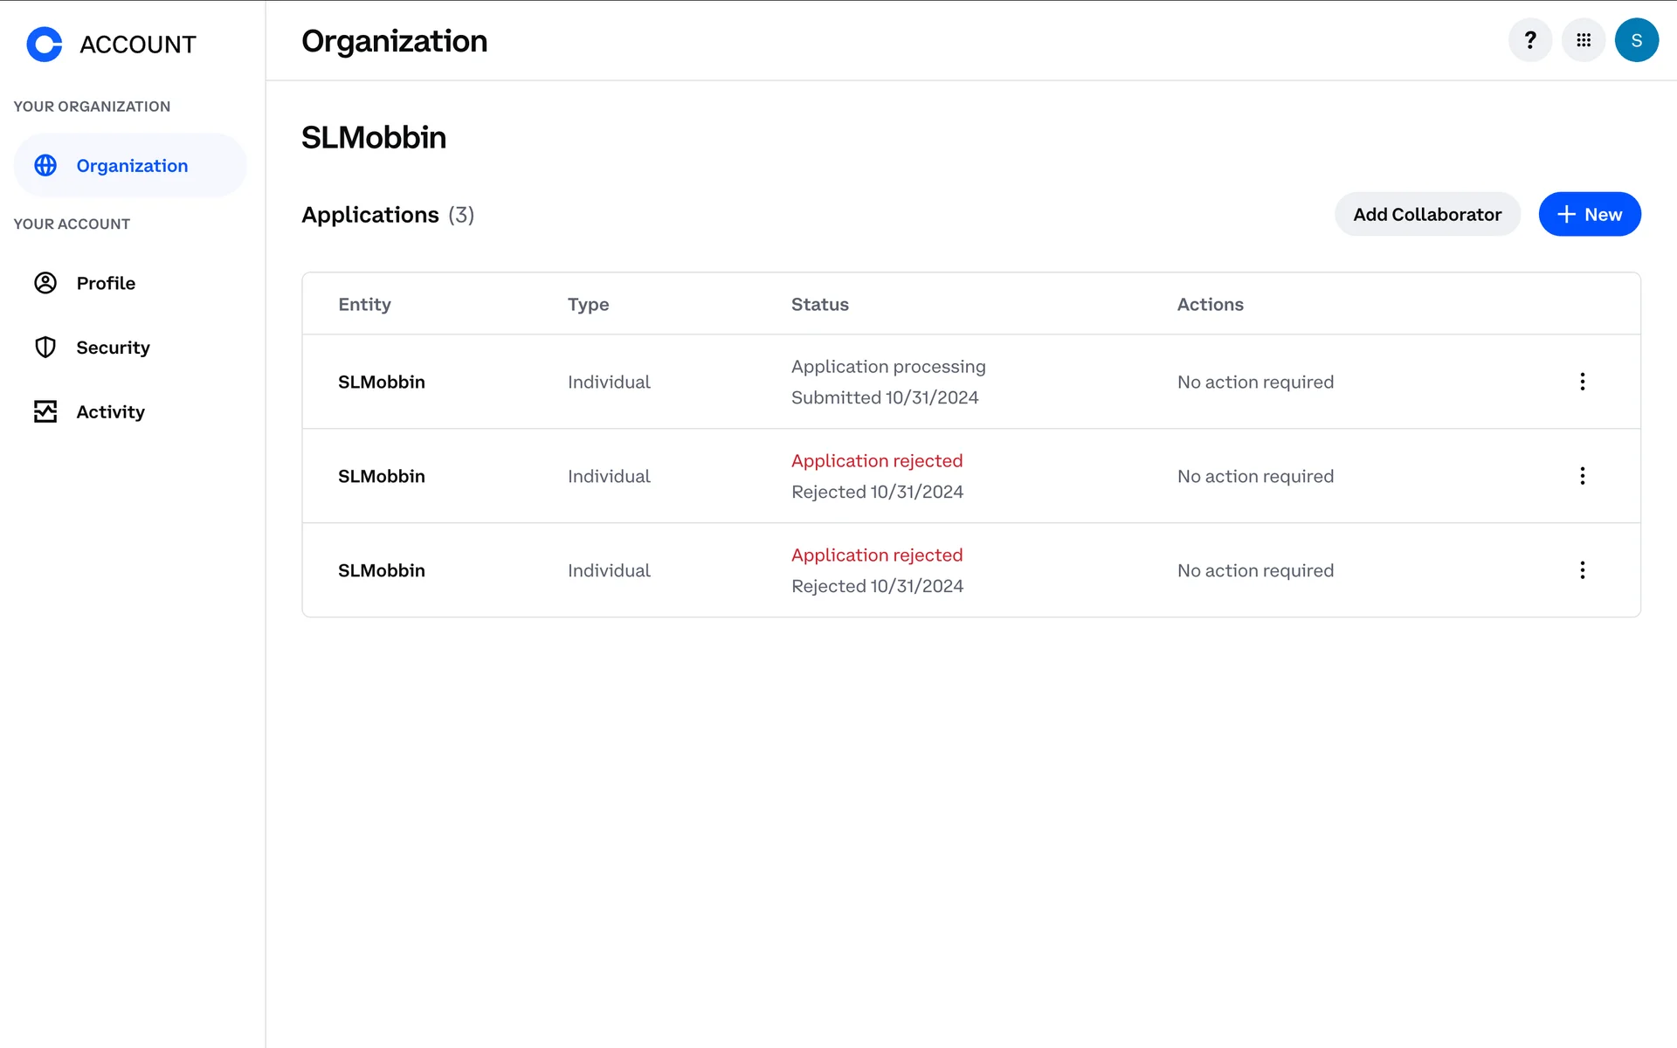Click SLMobbin entity in last row
Viewport: 1677px width, 1048px height.
[x=381, y=570]
